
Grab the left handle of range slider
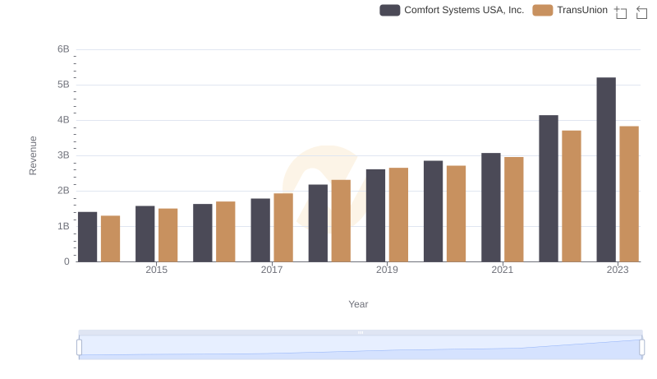pyautogui.click(x=79, y=348)
